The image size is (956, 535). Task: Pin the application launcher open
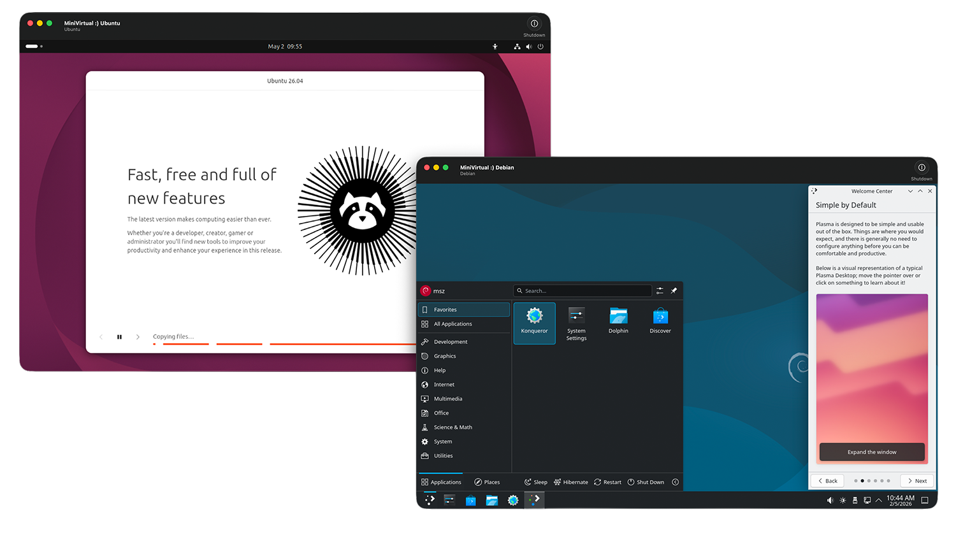click(x=674, y=291)
